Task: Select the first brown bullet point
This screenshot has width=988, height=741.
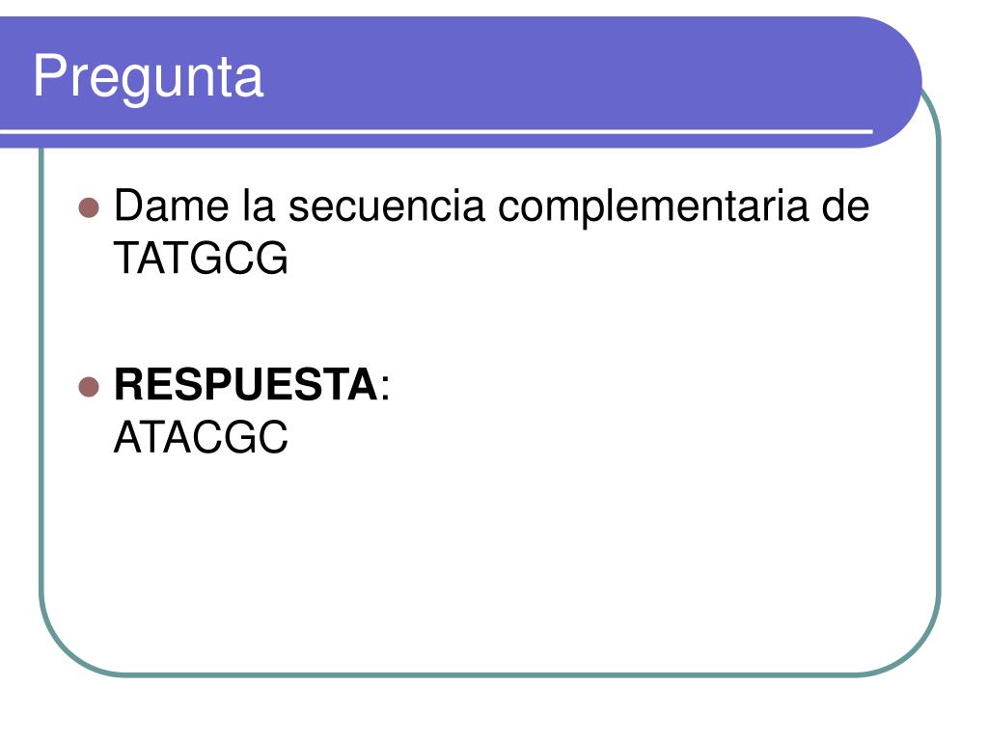Action: pos(89,207)
